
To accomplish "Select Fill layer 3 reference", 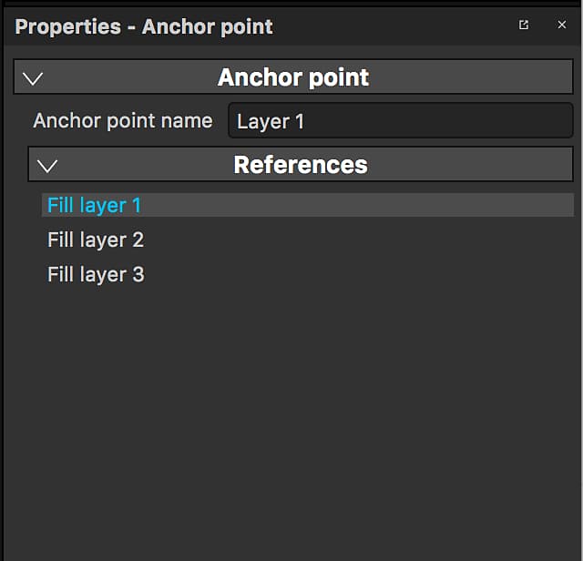I will pyautogui.click(x=96, y=274).
